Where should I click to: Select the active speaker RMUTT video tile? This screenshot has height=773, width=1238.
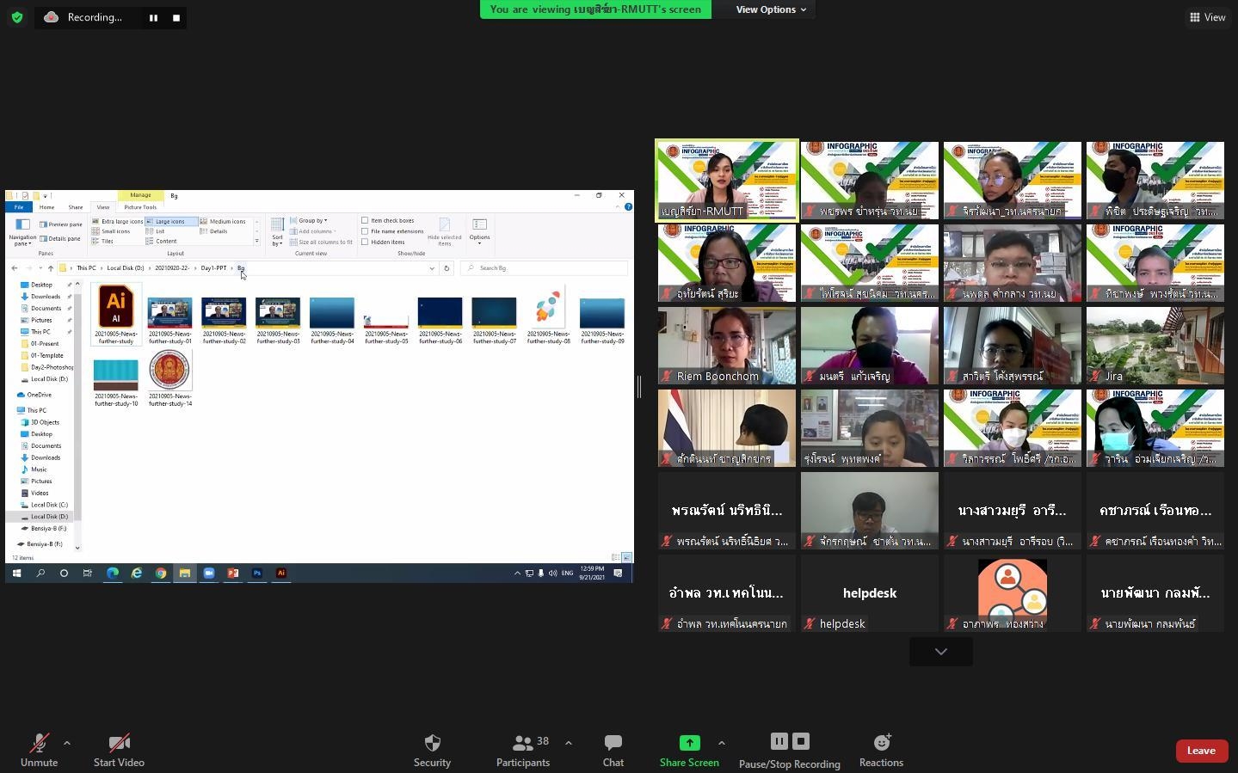pos(727,181)
